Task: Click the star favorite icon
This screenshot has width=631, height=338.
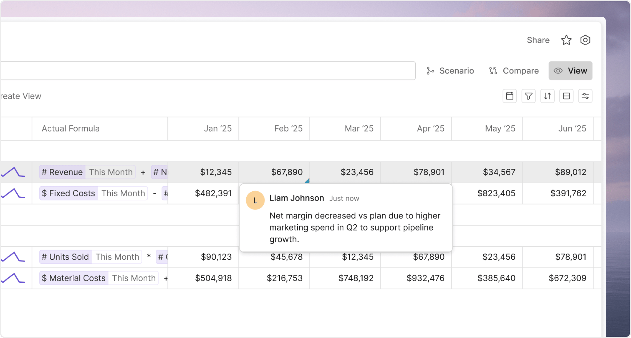Action: [x=566, y=40]
